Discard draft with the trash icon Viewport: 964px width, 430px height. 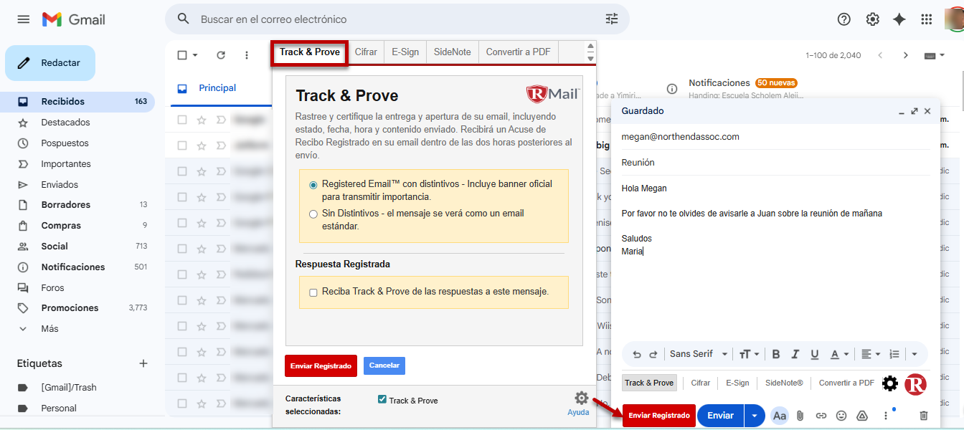[924, 416]
